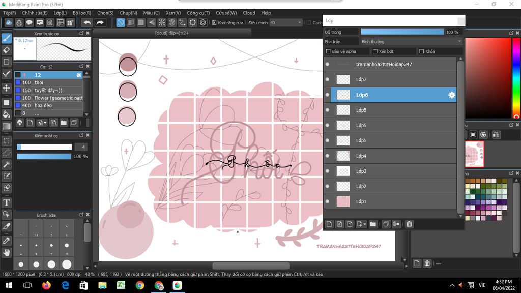
Task: Toggle Xén bớt checkbox
Action: coord(375,51)
